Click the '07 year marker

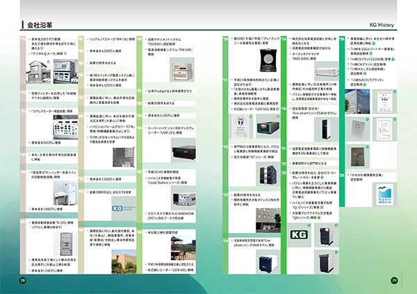pyautogui.click(x=140, y=172)
